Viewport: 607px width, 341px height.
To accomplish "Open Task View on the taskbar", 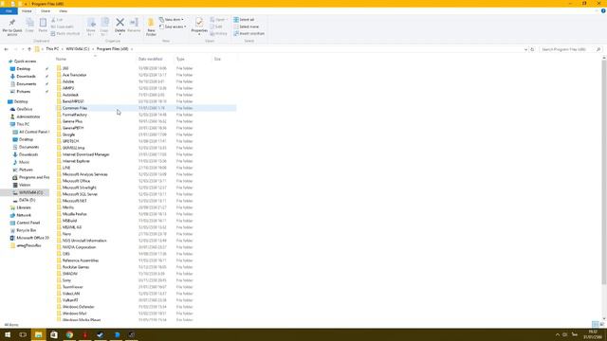I will point(23,334).
